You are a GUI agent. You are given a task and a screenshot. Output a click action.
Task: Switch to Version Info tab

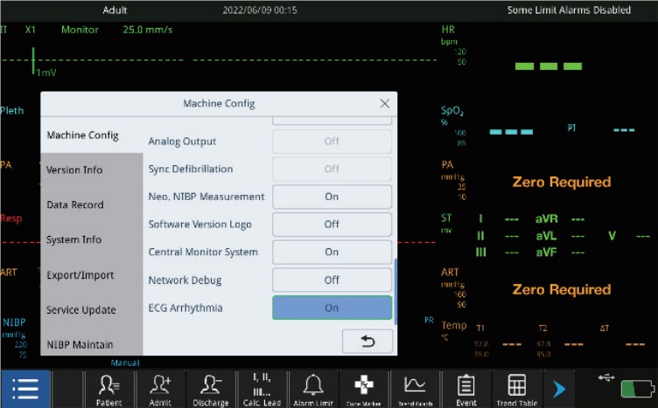coord(74,170)
